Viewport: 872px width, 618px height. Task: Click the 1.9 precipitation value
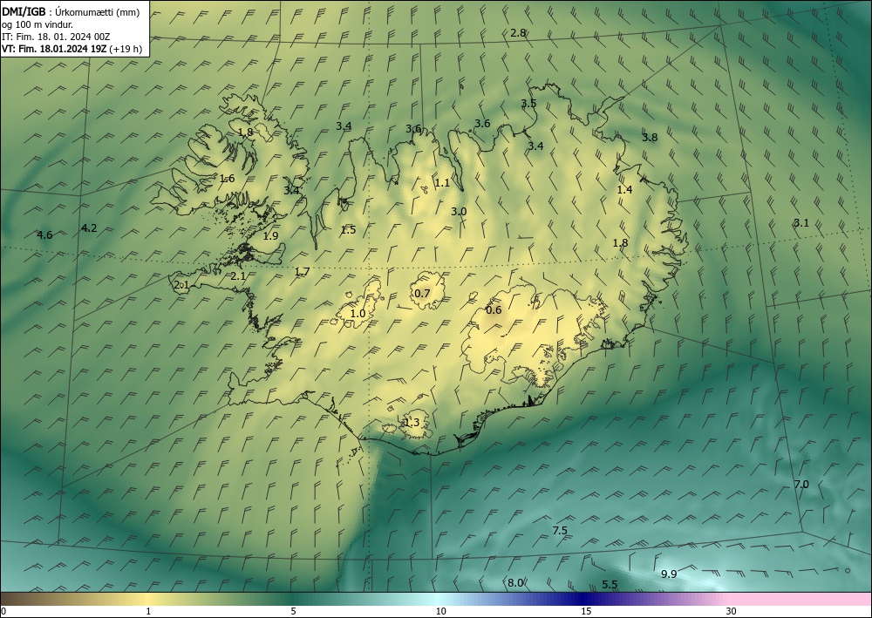coord(270,236)
